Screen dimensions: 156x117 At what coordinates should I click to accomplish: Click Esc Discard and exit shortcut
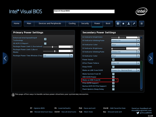click(x=112, y=112)
